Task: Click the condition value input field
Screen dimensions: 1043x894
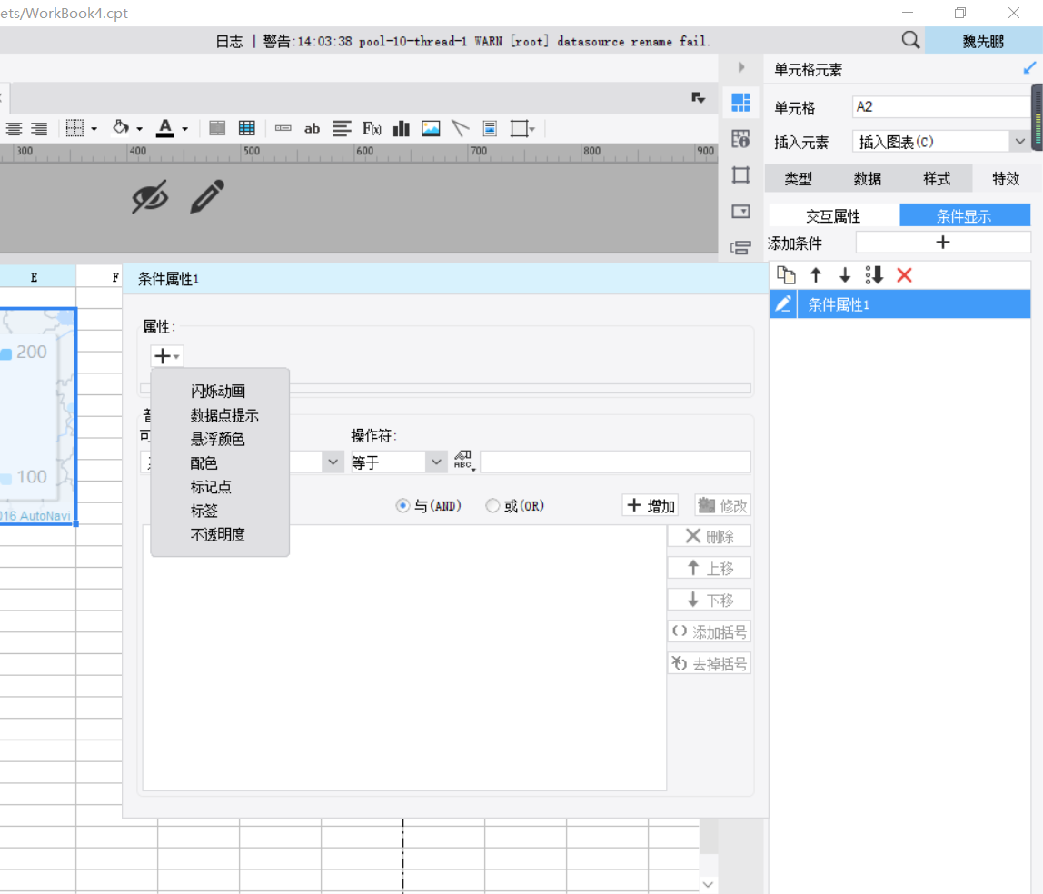Action: 615,462
